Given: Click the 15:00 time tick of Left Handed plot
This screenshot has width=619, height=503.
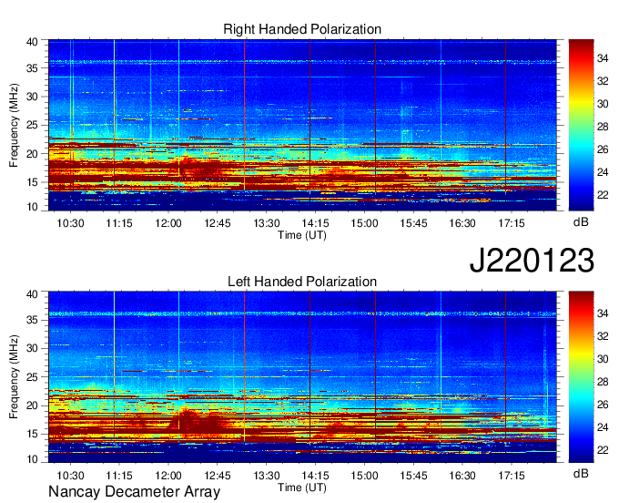Looking at the screenshot, I should tap(364, 476).
